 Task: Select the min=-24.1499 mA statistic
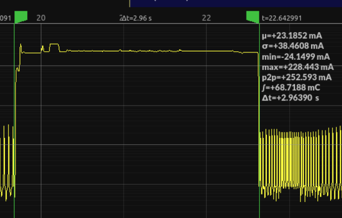296,57
